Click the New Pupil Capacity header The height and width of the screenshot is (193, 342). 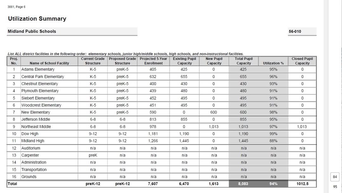[x=214, y=61]
